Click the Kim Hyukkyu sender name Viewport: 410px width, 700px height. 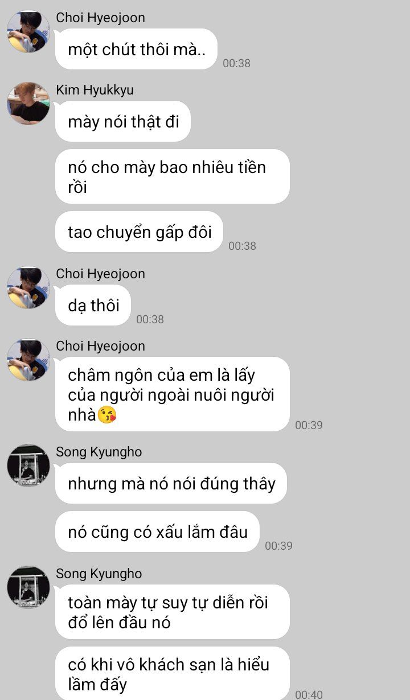tap(95, 90)
